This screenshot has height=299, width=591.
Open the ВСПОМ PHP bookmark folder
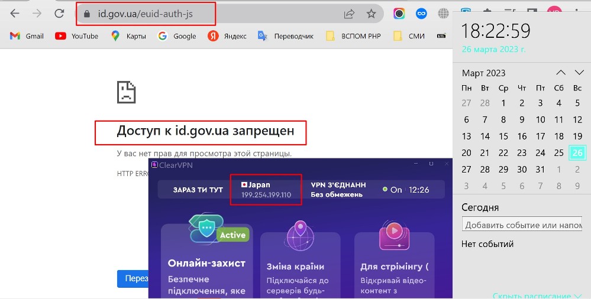coord(354,36)
